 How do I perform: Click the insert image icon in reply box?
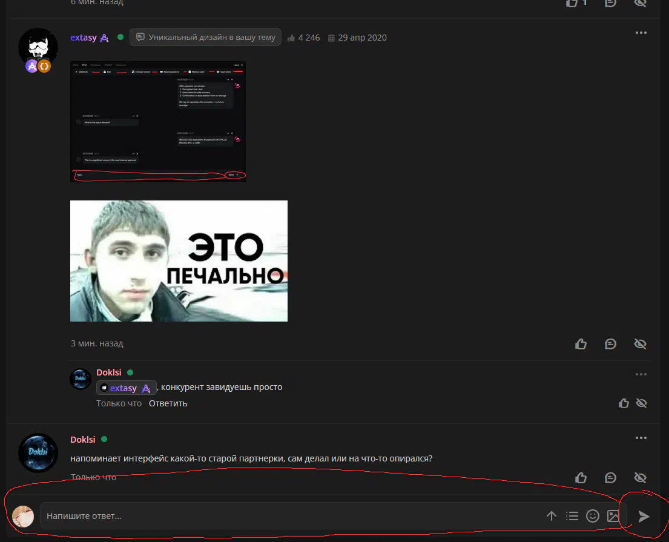(x=613, y=516)
